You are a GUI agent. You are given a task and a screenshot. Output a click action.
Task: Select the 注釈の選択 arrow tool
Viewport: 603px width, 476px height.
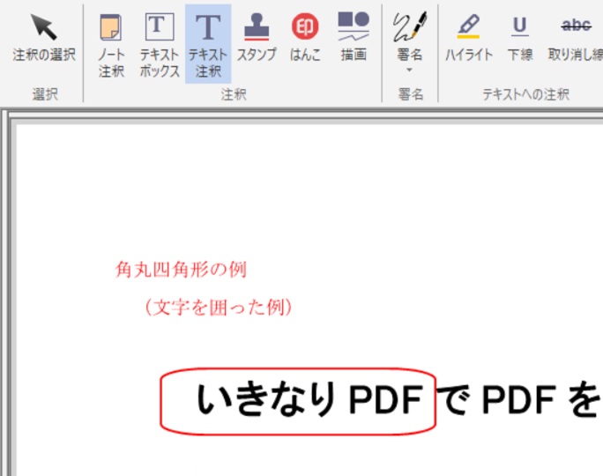point(44,38)
